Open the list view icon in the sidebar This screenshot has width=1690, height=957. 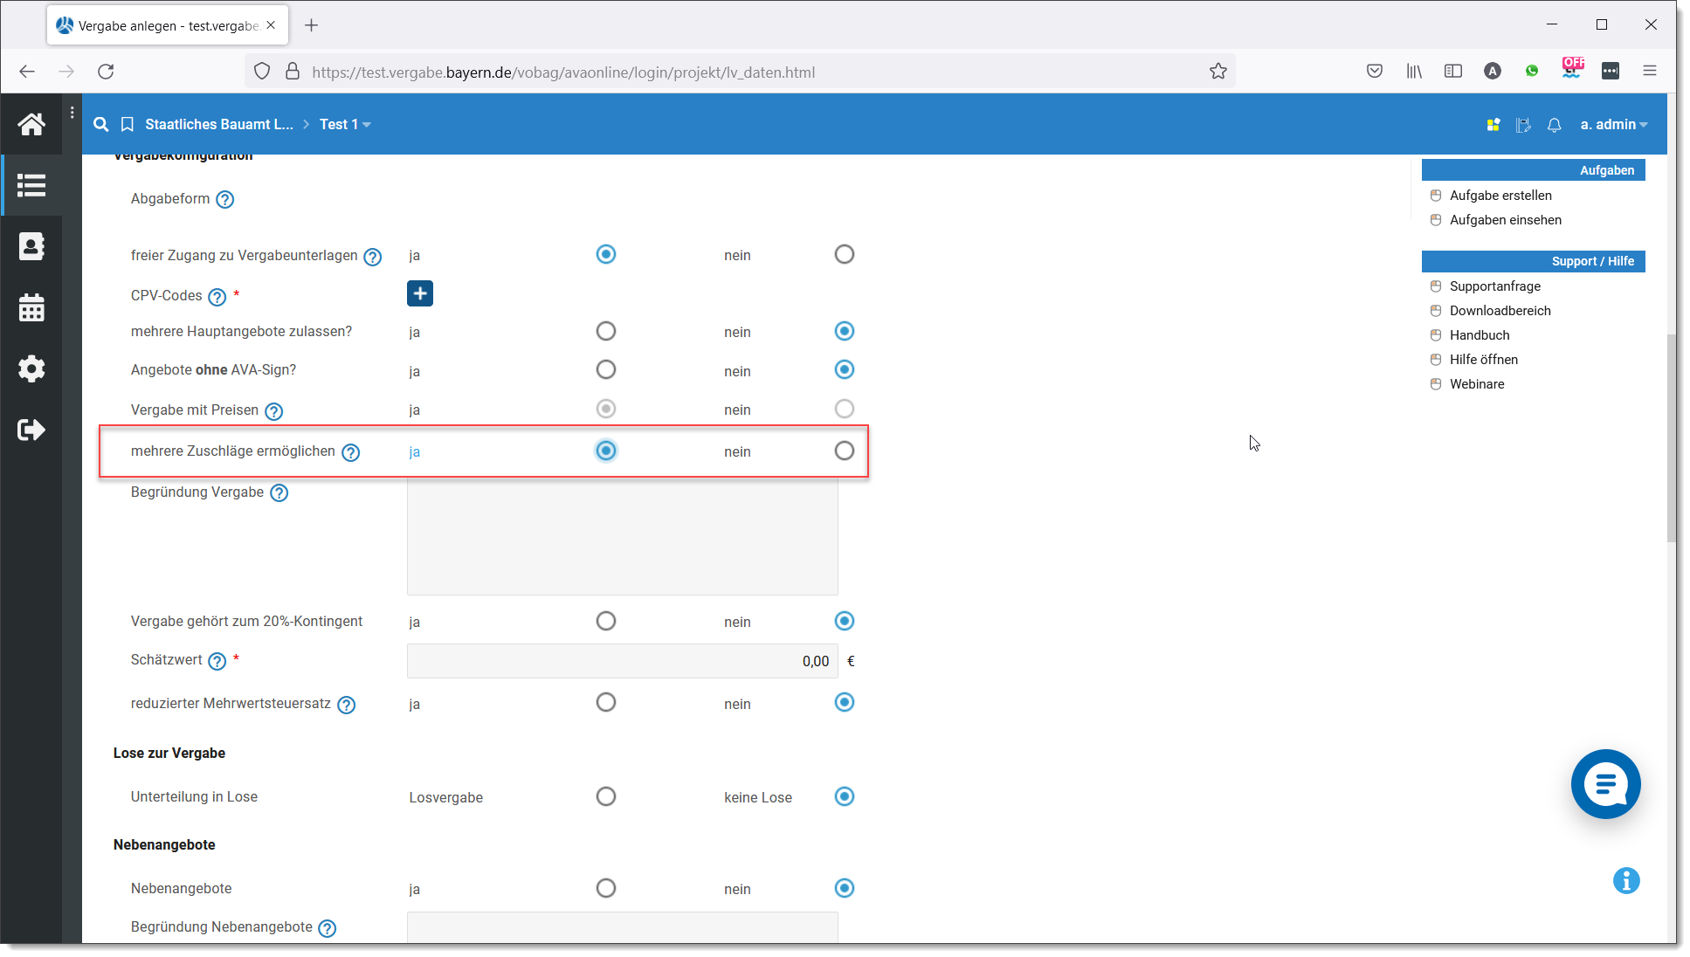[x=31, y=185]
